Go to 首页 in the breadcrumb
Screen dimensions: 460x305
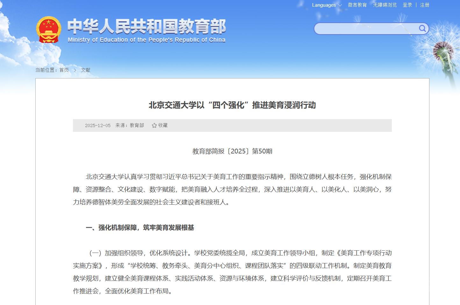tap(64, 70)
